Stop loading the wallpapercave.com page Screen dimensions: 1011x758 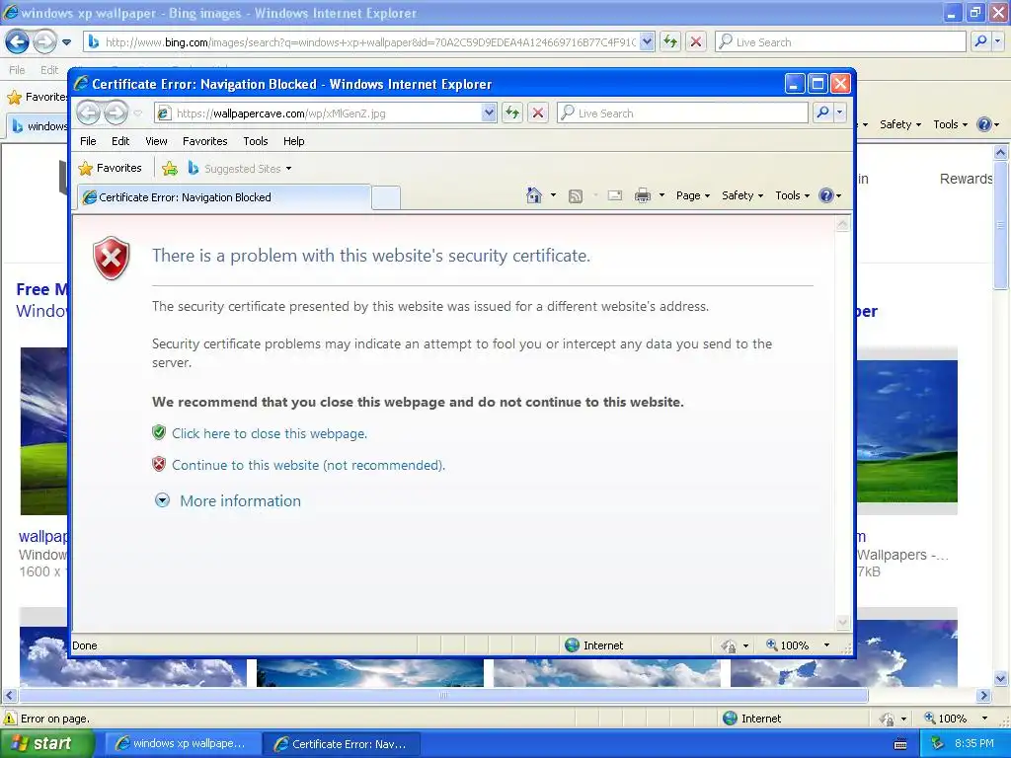point(538,113)
